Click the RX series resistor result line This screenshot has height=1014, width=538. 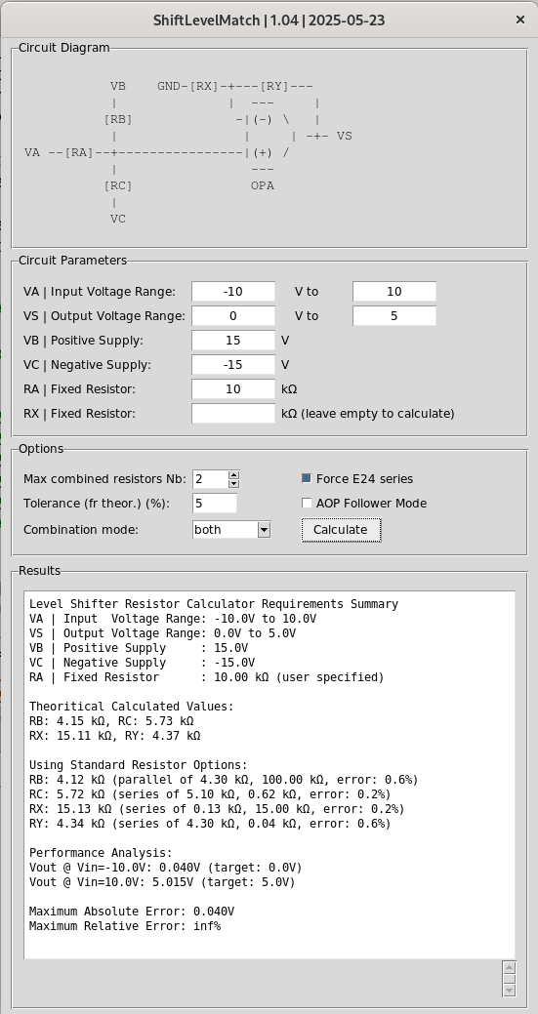coord(217,809)
